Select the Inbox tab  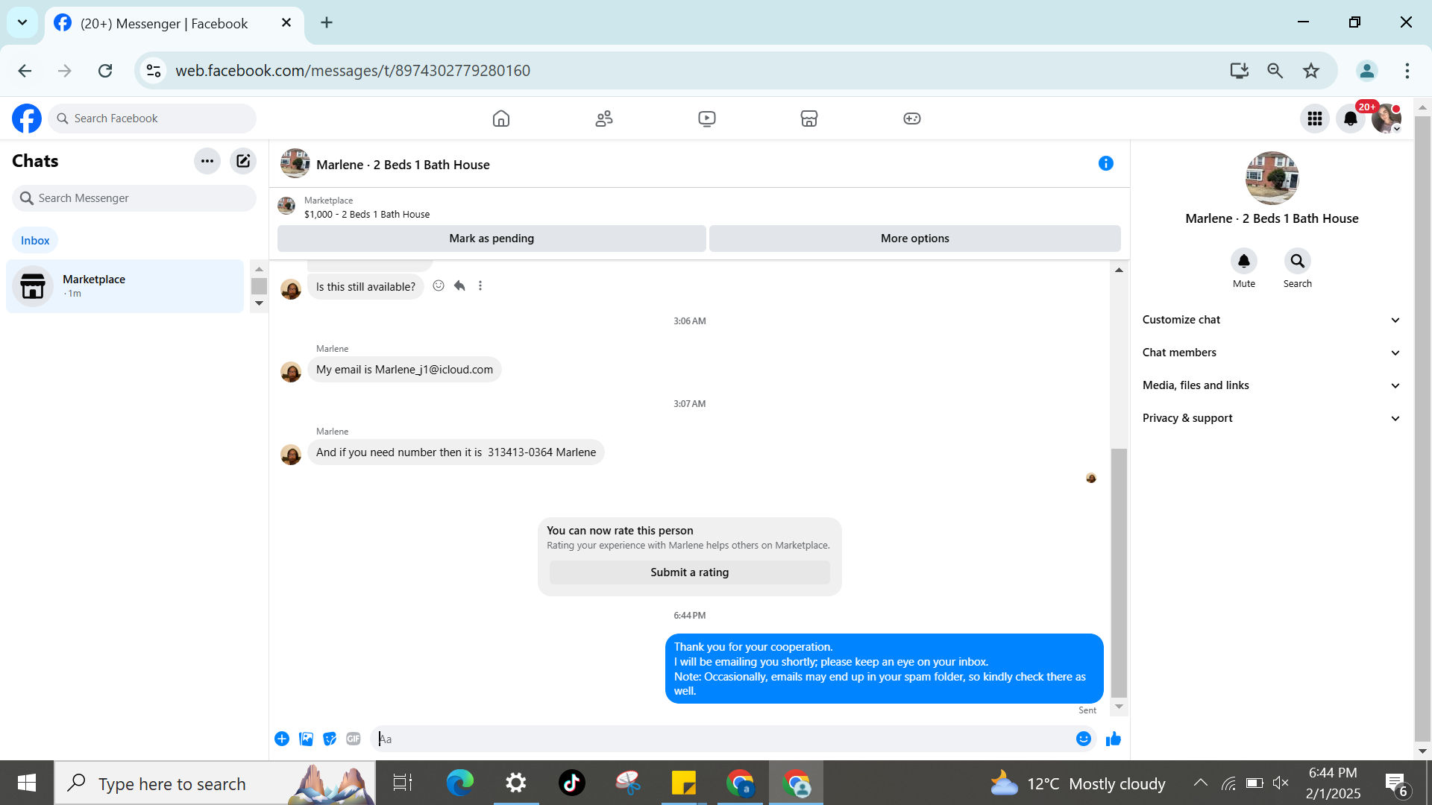click(x=35, y=240)
